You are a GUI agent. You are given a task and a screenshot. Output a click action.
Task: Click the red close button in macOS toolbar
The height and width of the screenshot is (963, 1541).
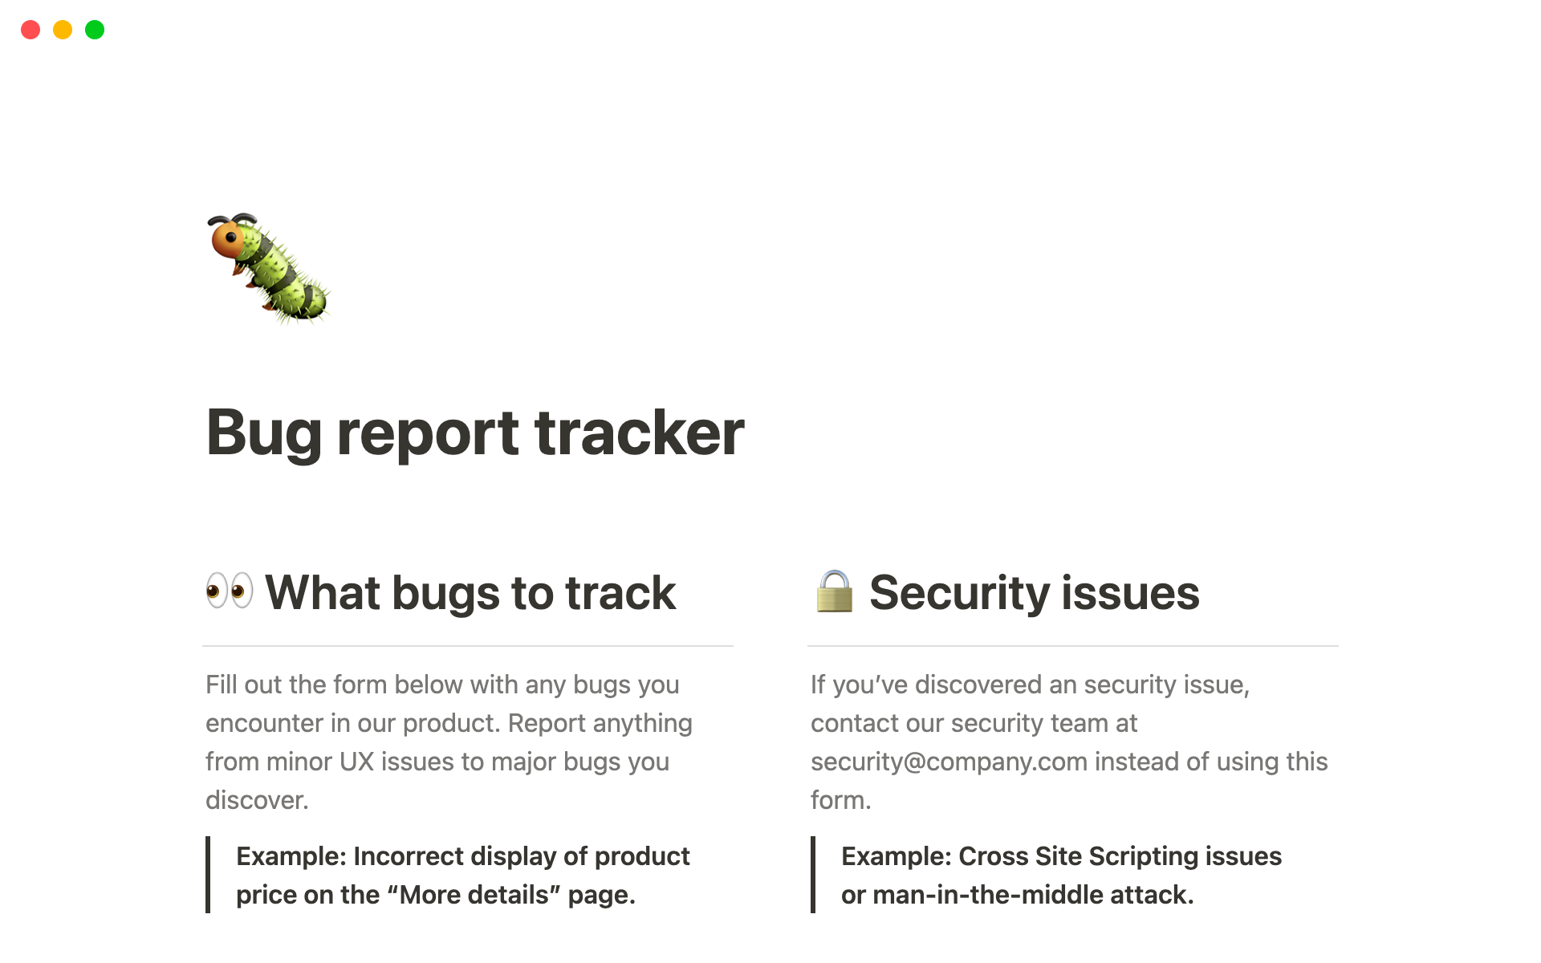click(x=31, y=28)
